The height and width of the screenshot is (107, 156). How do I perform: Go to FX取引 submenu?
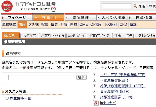click(x=111, y=24)
